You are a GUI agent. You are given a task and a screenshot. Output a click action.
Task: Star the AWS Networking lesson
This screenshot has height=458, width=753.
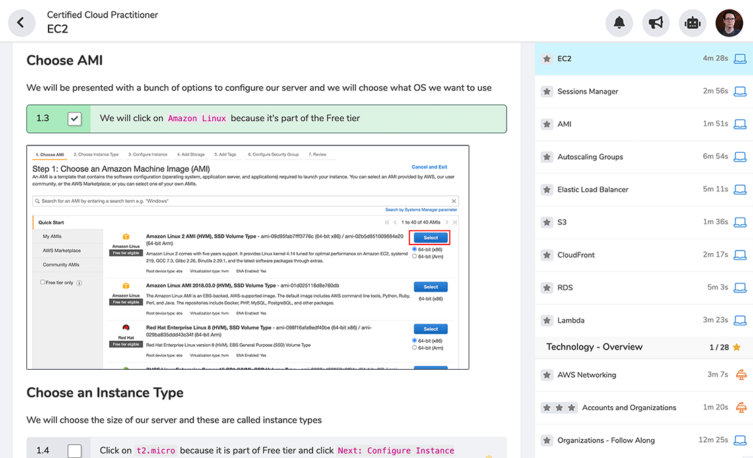[x=546, y=375]
